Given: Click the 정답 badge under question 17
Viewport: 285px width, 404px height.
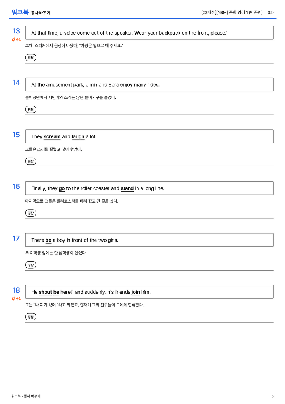Looking at the screenshot, I should click(x=30, y=265).
